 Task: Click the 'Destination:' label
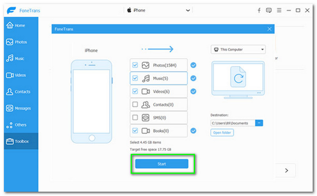point(220,115)
